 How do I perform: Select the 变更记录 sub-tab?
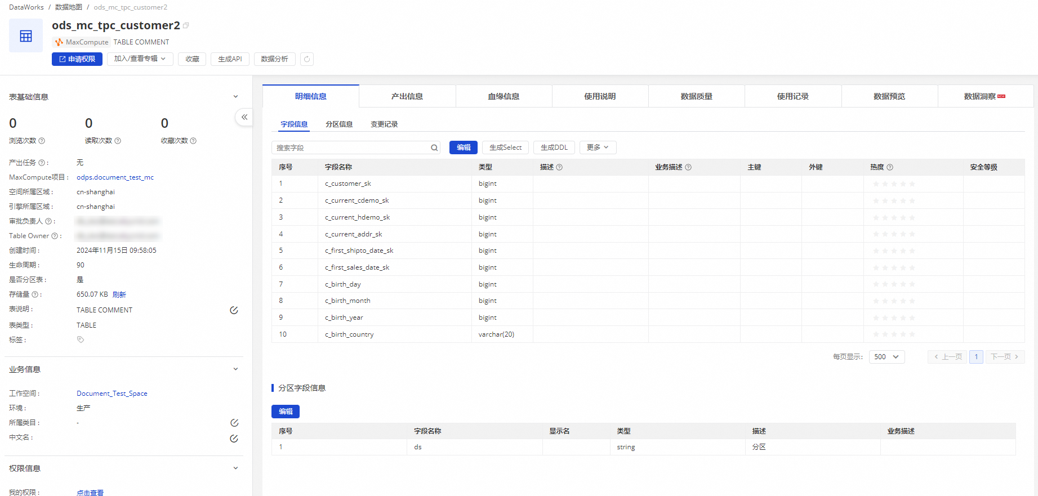click(x=384, y=124)
